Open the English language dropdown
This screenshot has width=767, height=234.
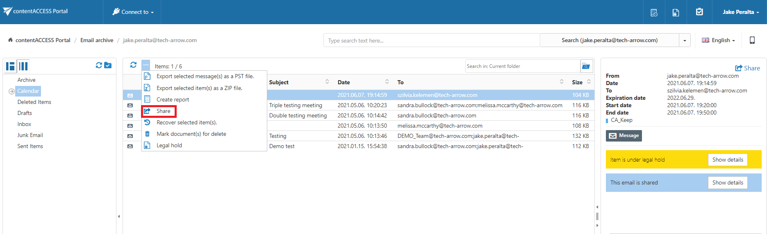click(x=718, y=40)
